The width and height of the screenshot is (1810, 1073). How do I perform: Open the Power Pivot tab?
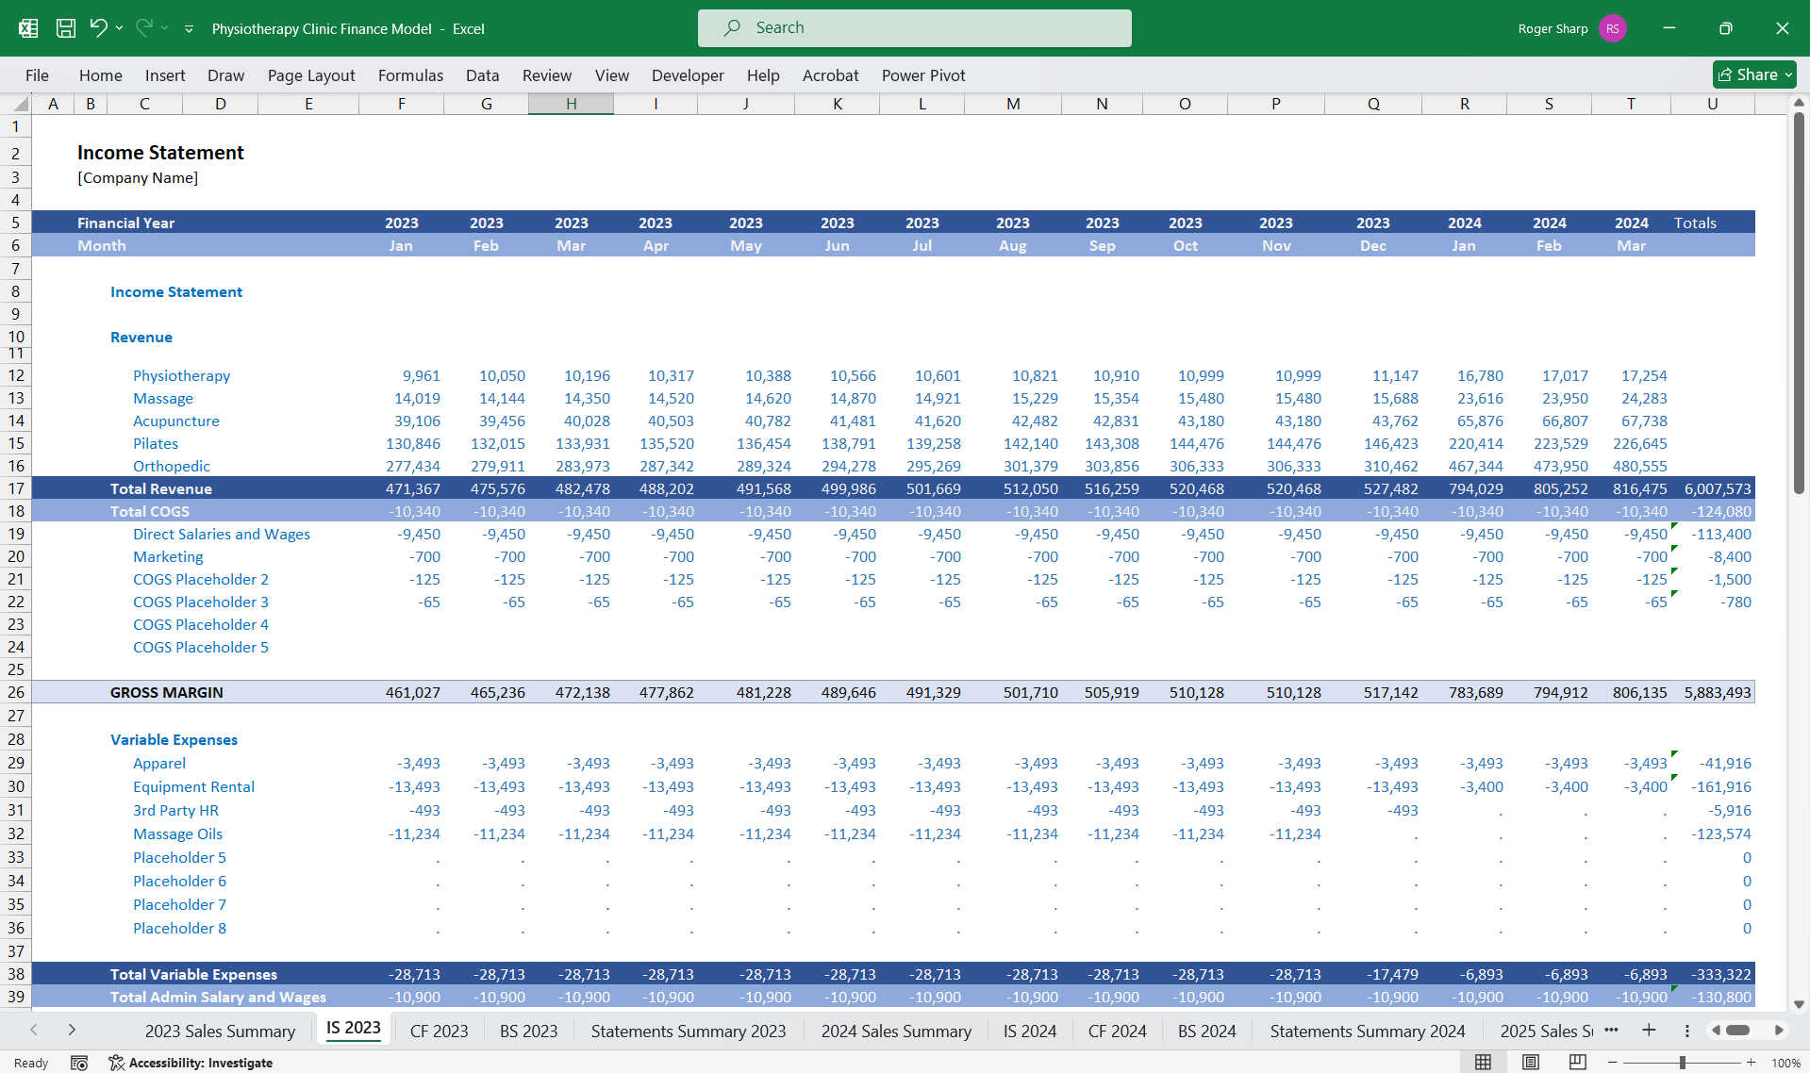pyautogui.click(x=923, y=75)
